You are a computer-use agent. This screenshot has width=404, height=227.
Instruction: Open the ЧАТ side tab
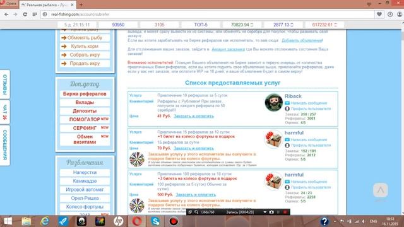[5, 112]
